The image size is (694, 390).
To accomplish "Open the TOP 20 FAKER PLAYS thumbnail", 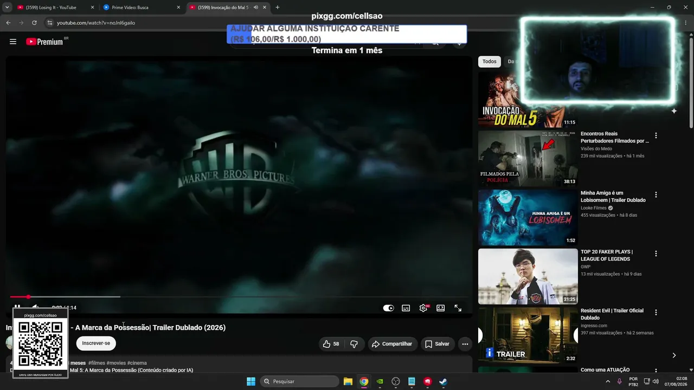I will coord(528,277).
